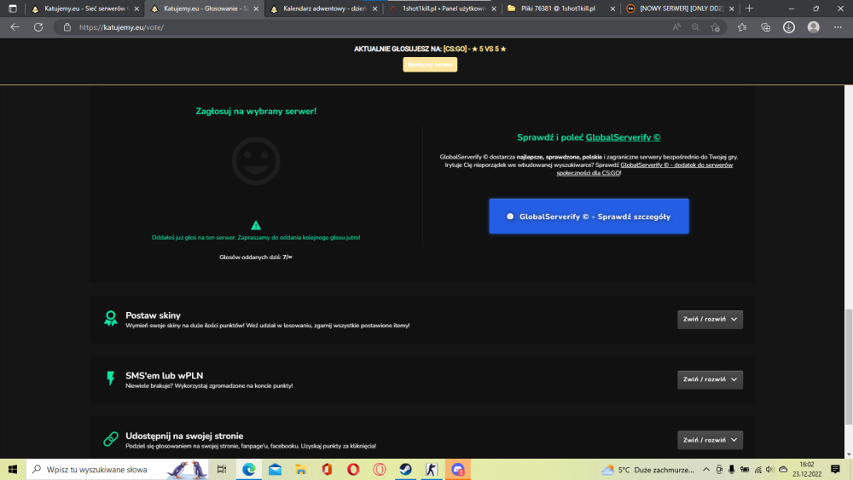Expand or collapse SMS'em lub wPLN section
This screenshot has width=853, height=480.
tap(710, 379)
